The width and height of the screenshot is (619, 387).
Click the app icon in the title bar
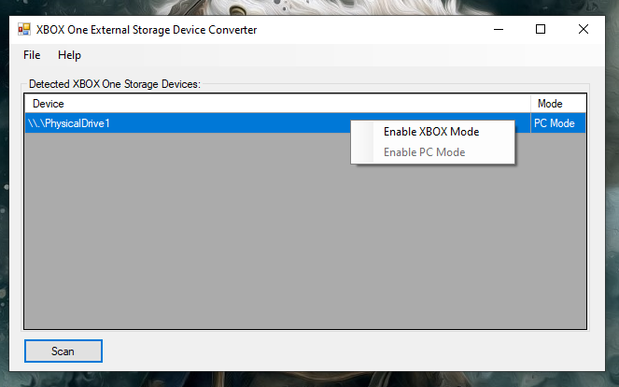24,30
